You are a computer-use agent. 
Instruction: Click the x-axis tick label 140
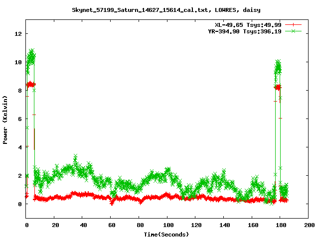[224, 225]
